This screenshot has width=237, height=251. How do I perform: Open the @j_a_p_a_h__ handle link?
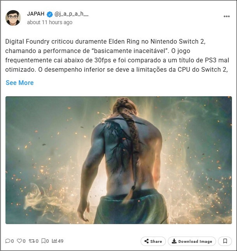point(71,14)
